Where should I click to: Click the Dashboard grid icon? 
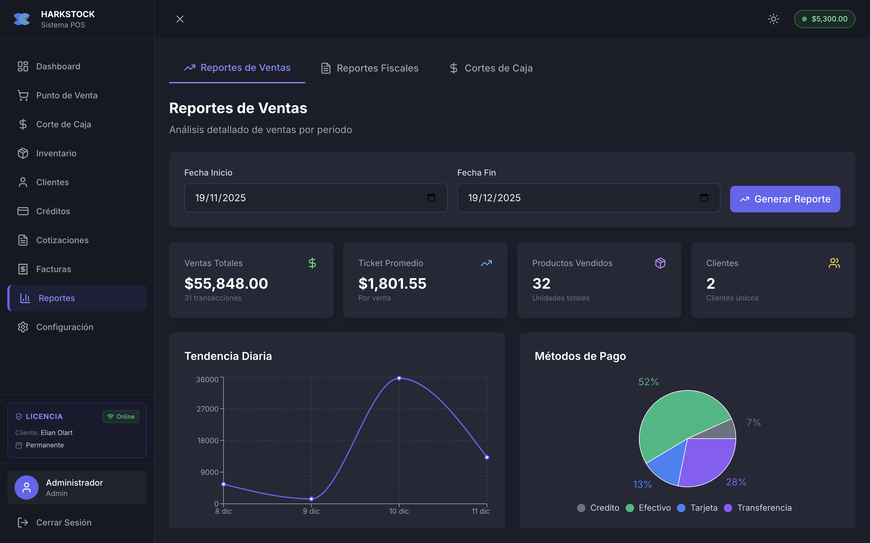(x=23, y=66)
